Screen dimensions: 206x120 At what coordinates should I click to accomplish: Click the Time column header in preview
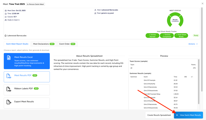click(175, 77)
